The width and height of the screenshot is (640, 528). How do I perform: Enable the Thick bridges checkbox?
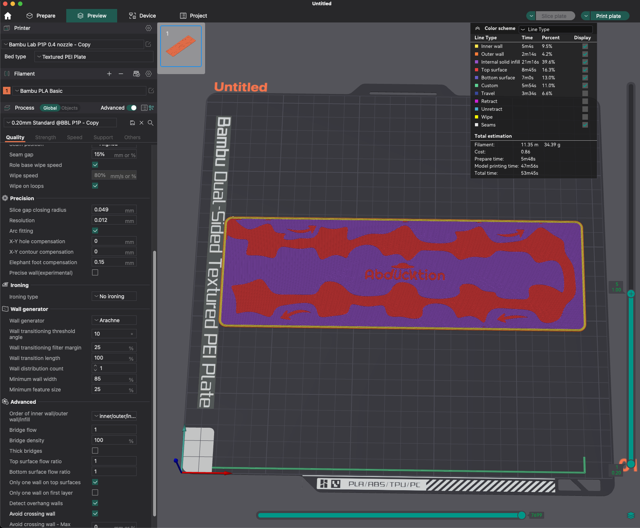coord(95,451)
